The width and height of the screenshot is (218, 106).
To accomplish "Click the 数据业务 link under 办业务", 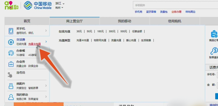I will (33, 66).
